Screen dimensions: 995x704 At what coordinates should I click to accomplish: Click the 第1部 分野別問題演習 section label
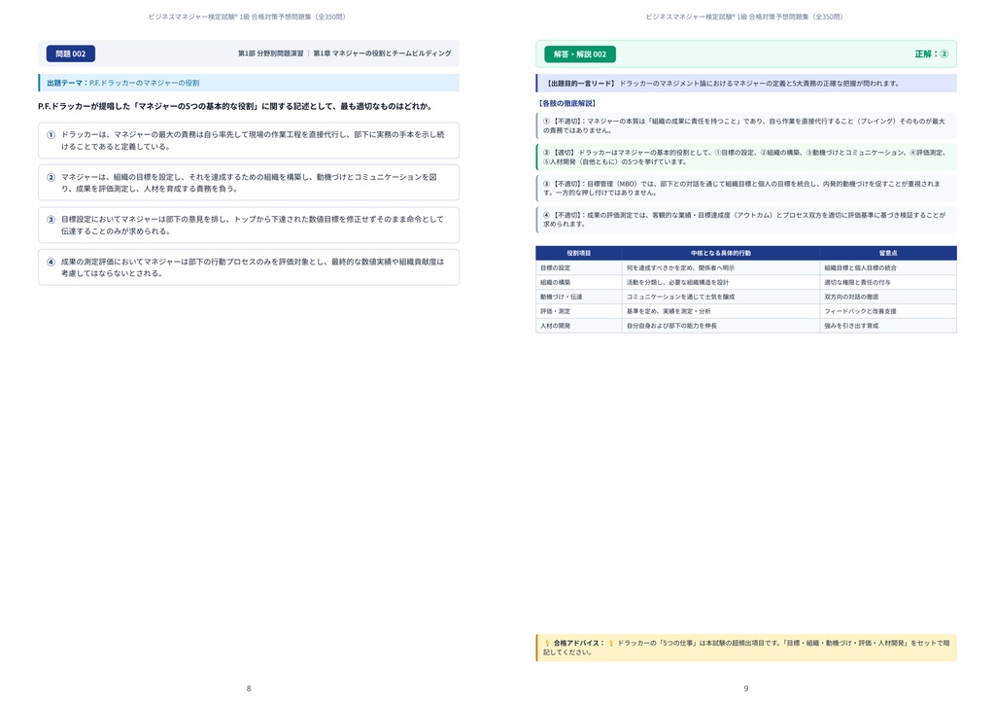point(271,53)
